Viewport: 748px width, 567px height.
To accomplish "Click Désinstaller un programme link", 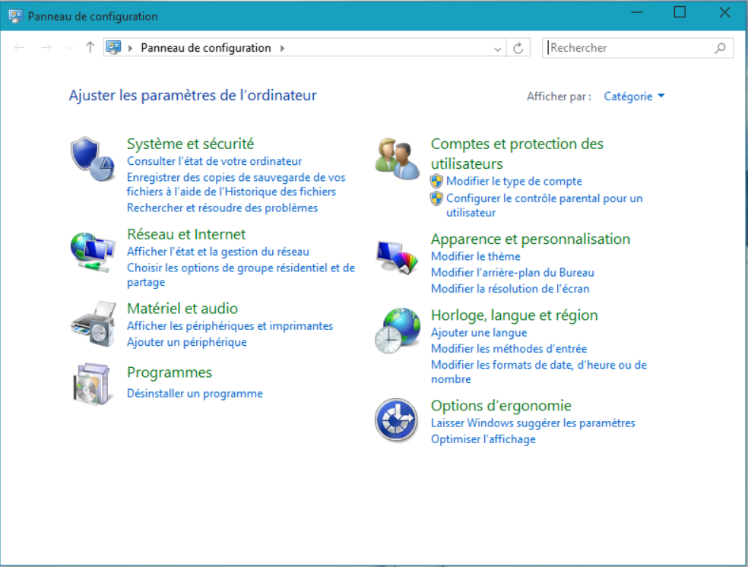I will [195, 394].
